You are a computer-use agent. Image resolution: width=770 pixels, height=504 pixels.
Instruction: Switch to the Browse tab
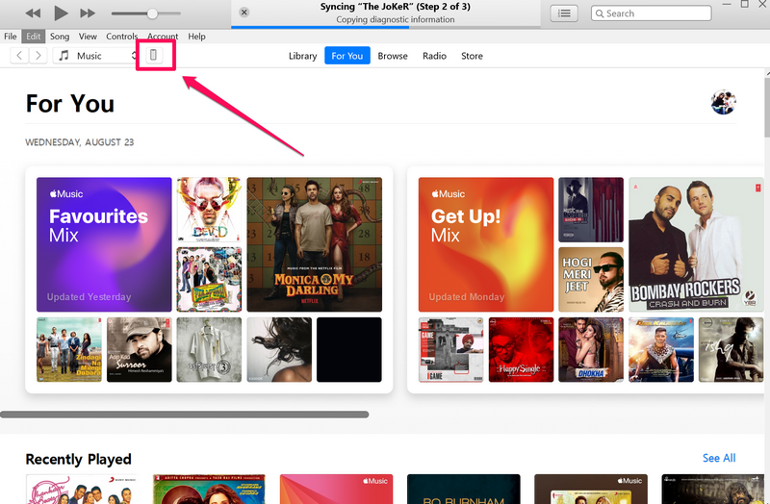(392, 56)
